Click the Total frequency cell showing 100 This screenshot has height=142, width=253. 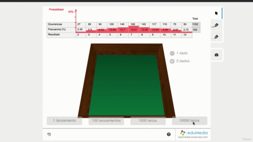[x=196, y=30]
